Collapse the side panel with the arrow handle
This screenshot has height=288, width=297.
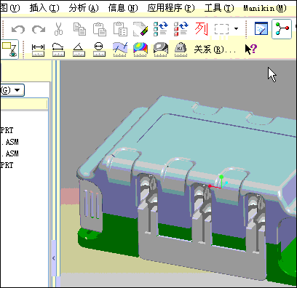pos(54,258)
